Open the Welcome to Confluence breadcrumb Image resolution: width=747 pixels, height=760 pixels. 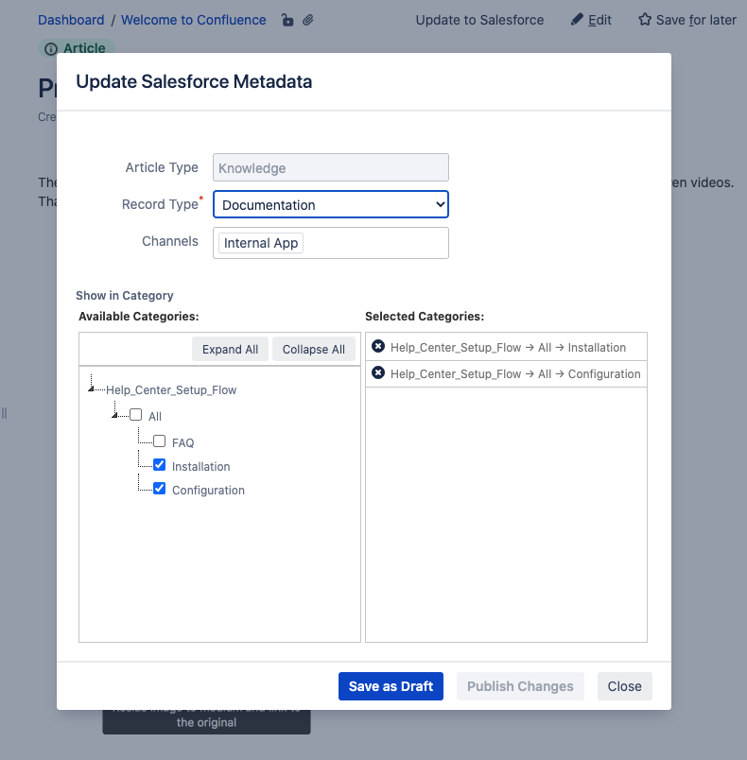[194, 20]
